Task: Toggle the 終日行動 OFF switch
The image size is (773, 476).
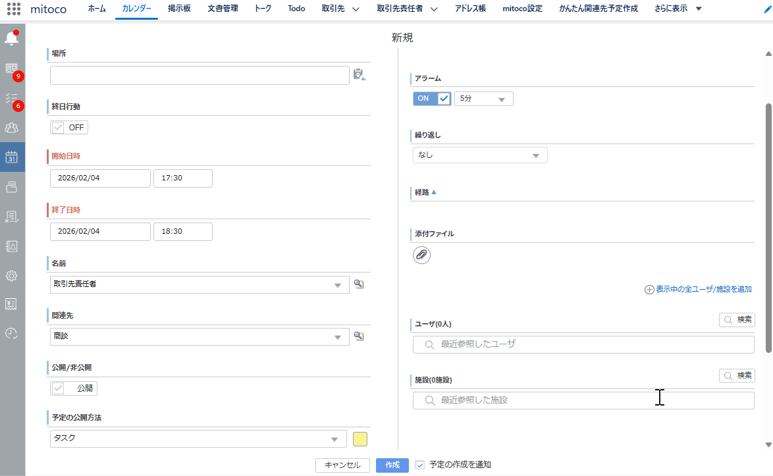Action: pos(69,128)
